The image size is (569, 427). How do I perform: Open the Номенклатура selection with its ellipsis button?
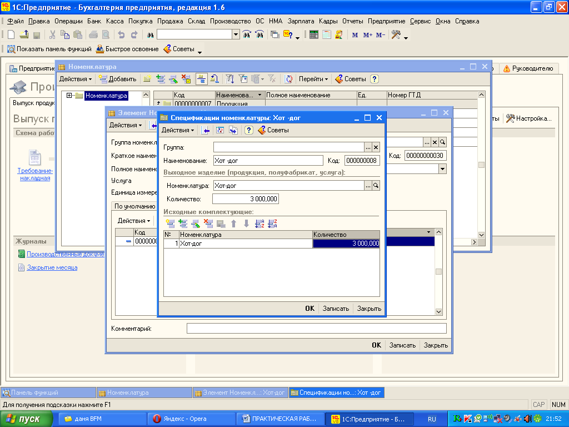tap(368, 186)
